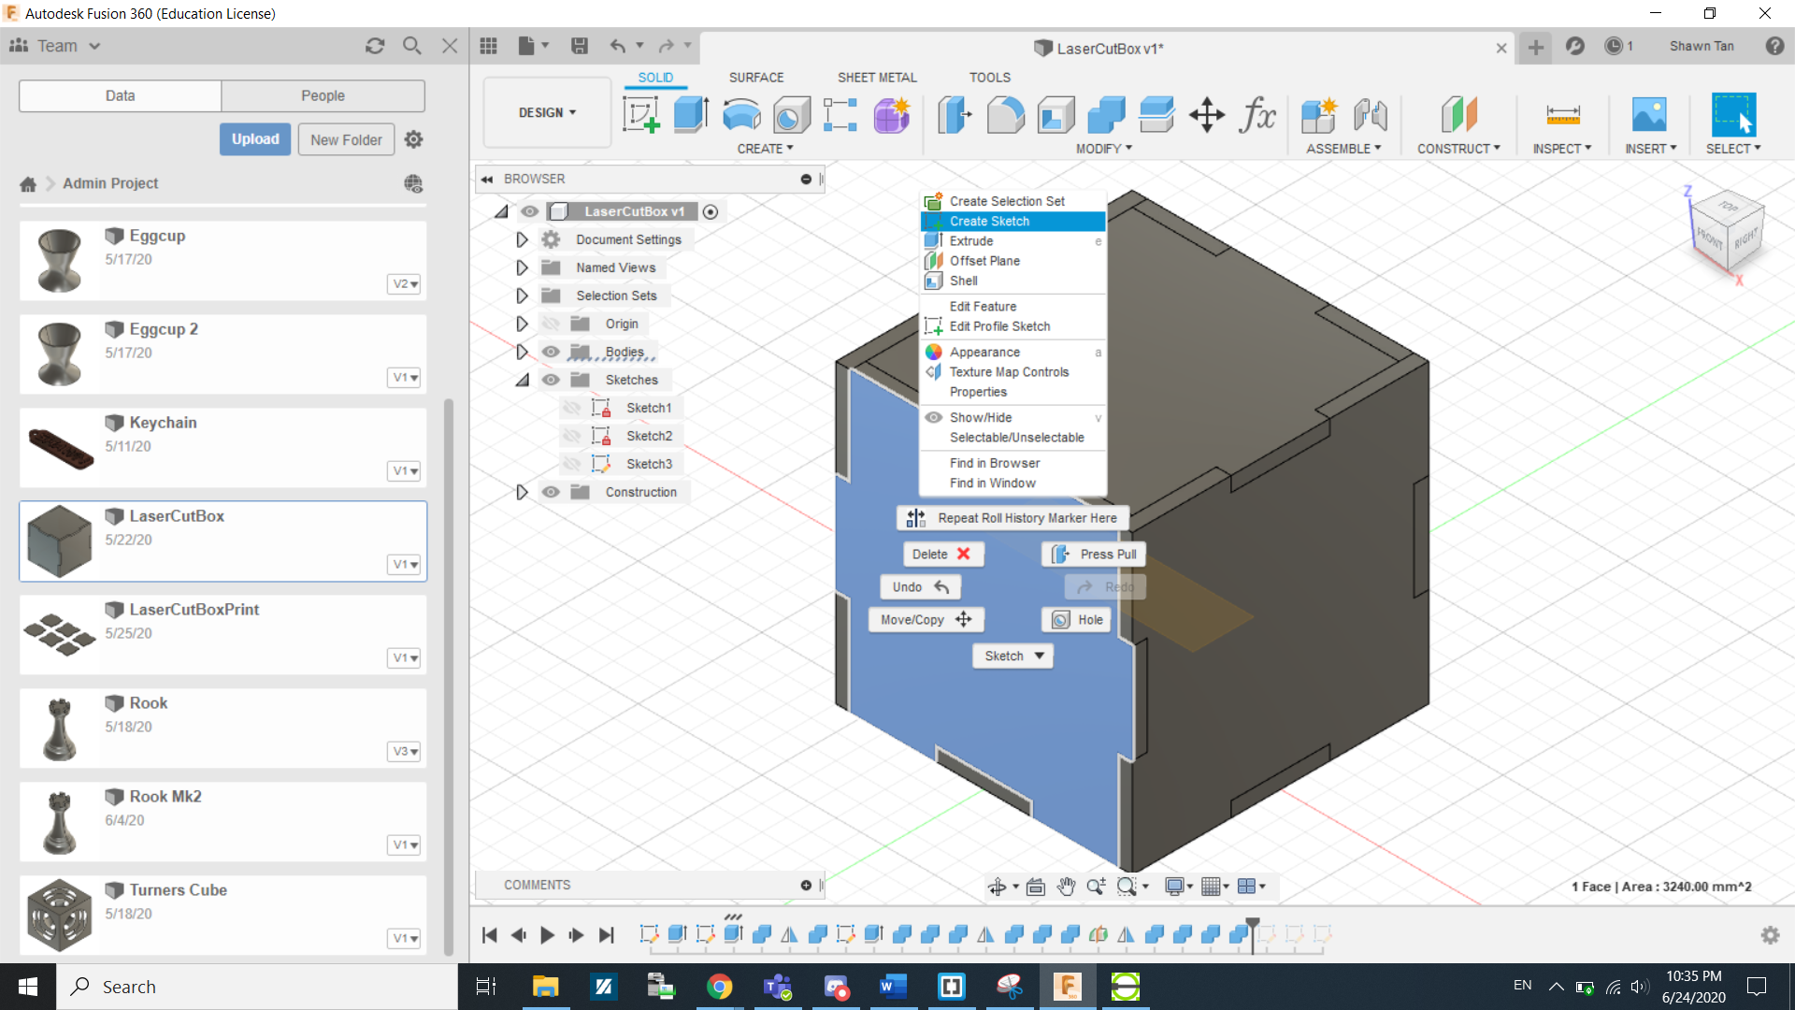Toggle visibility of Construction folder
1795x1010 pixels.
552,492
